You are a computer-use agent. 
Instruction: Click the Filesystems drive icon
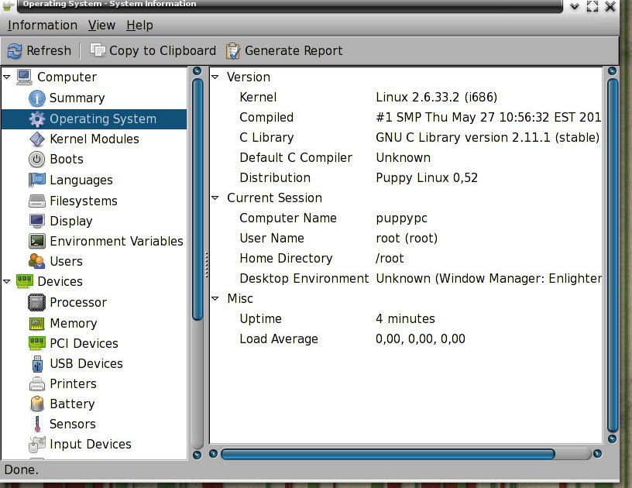(36, 201)
